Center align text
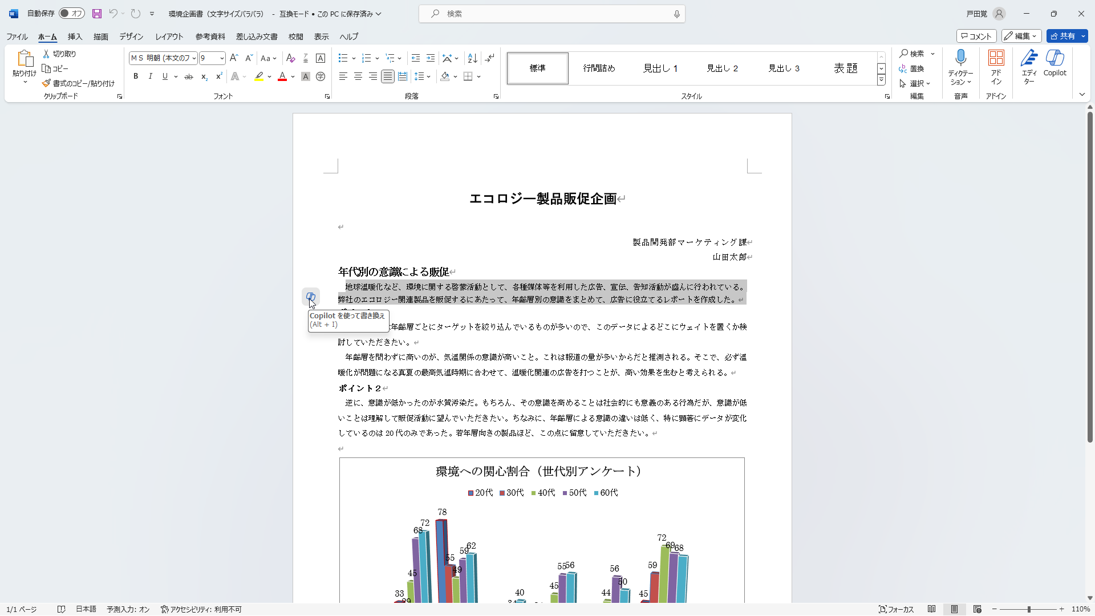The width and height of the screenshot is (1095, 616). click(x=358, y=76)
